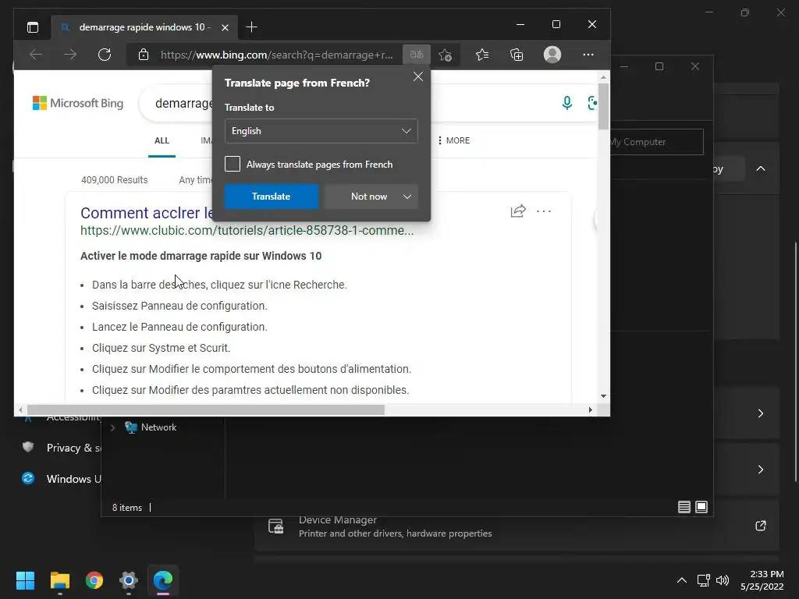Image resolution: width=799 pixels, height=599 pixels.
Task: Open the MORE search menu
Action: (x=454, y=140)
